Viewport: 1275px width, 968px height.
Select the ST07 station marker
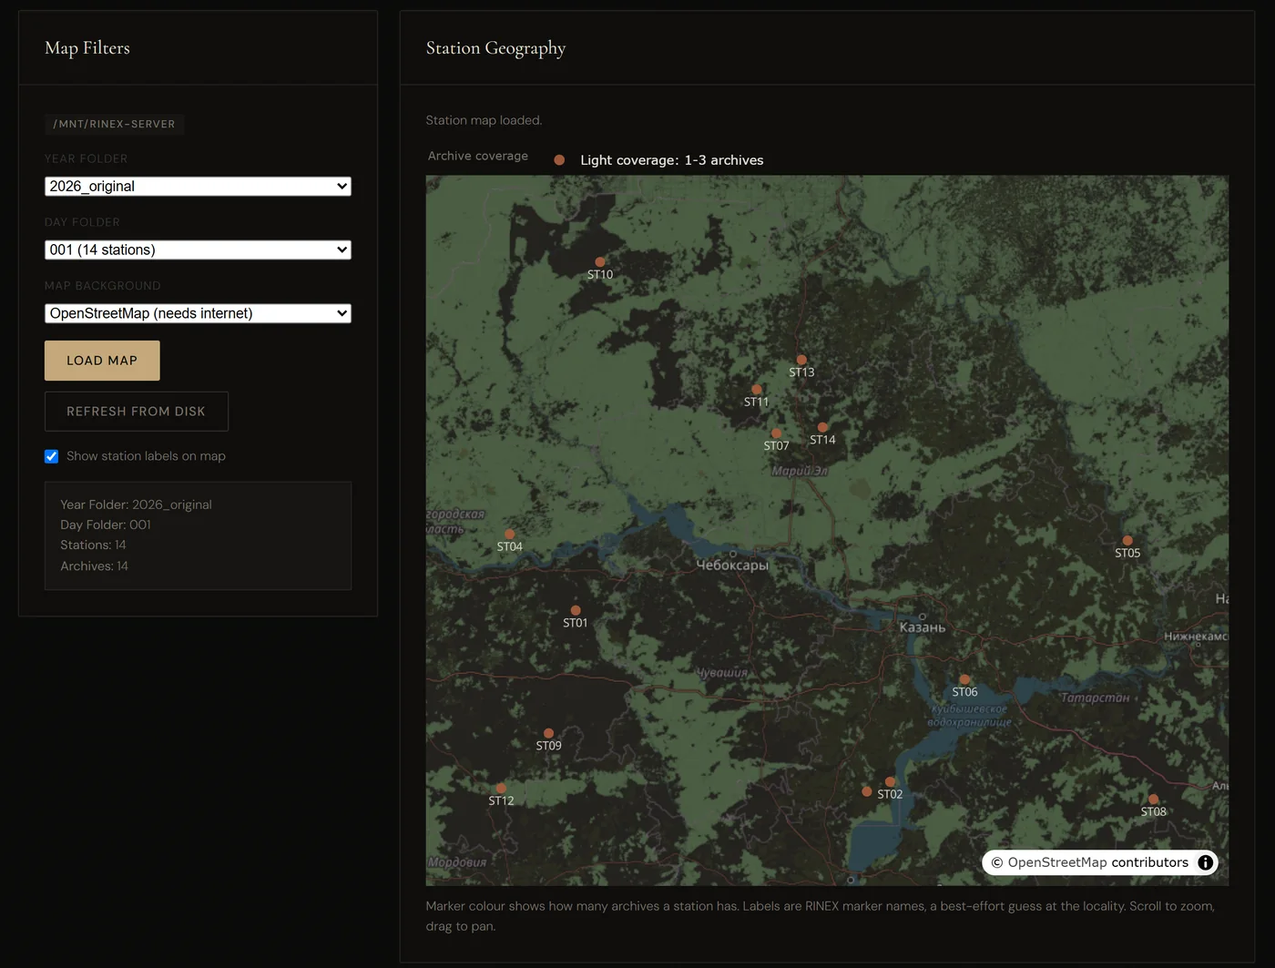tap(777, 433)
